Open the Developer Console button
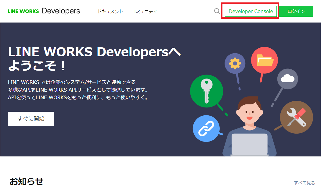Screen dimensions: 321x189 pos(251,12)
